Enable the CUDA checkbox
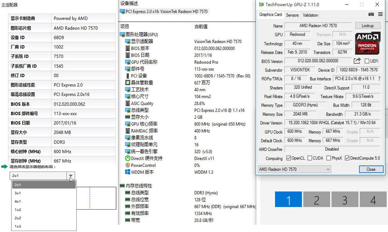 click(x=310, y=158)
